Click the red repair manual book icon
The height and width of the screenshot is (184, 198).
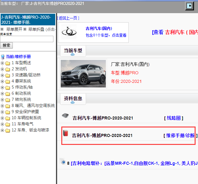(66, 133)
